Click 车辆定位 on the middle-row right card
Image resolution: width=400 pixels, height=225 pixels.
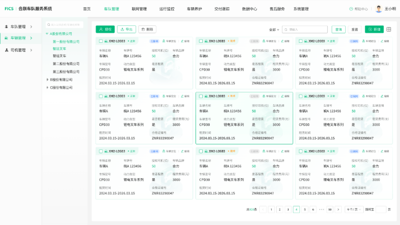[369, 96]
